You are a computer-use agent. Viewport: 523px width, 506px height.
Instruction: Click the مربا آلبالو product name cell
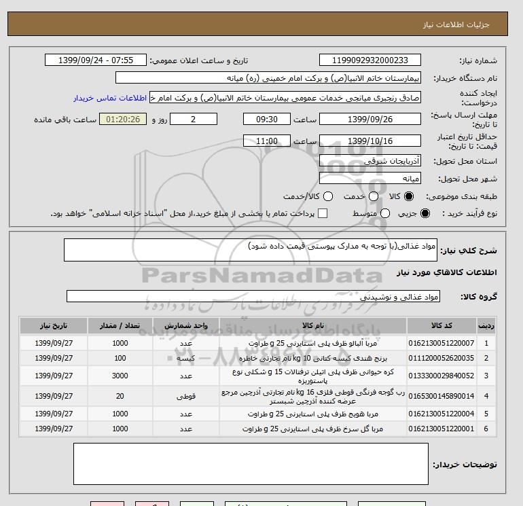coord(313,343)
